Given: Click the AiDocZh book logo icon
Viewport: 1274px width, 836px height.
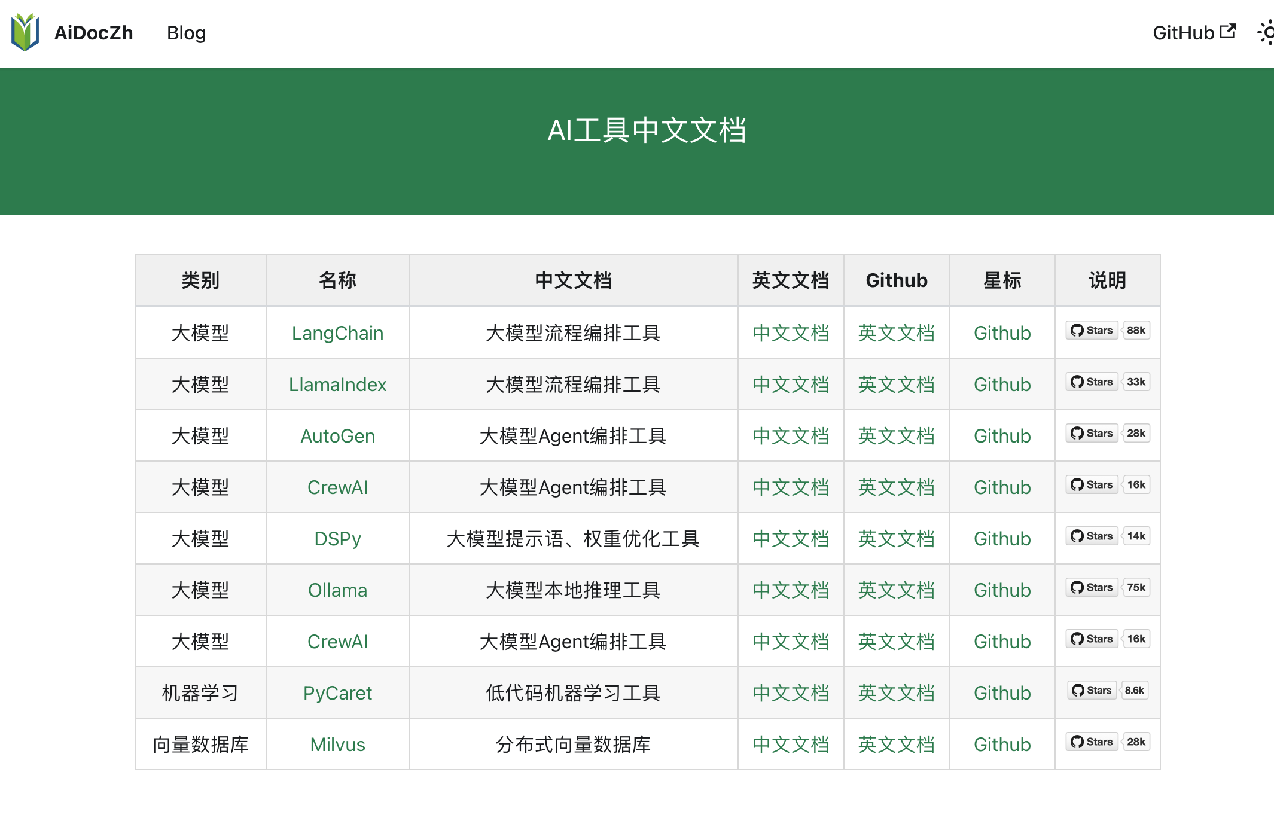Looking at the screenshot, I should pos(25,32).
